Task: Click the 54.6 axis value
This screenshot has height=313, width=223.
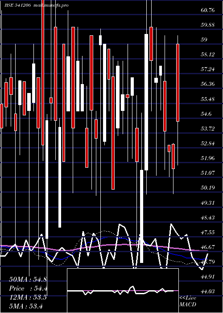Action: click(206, 114)
